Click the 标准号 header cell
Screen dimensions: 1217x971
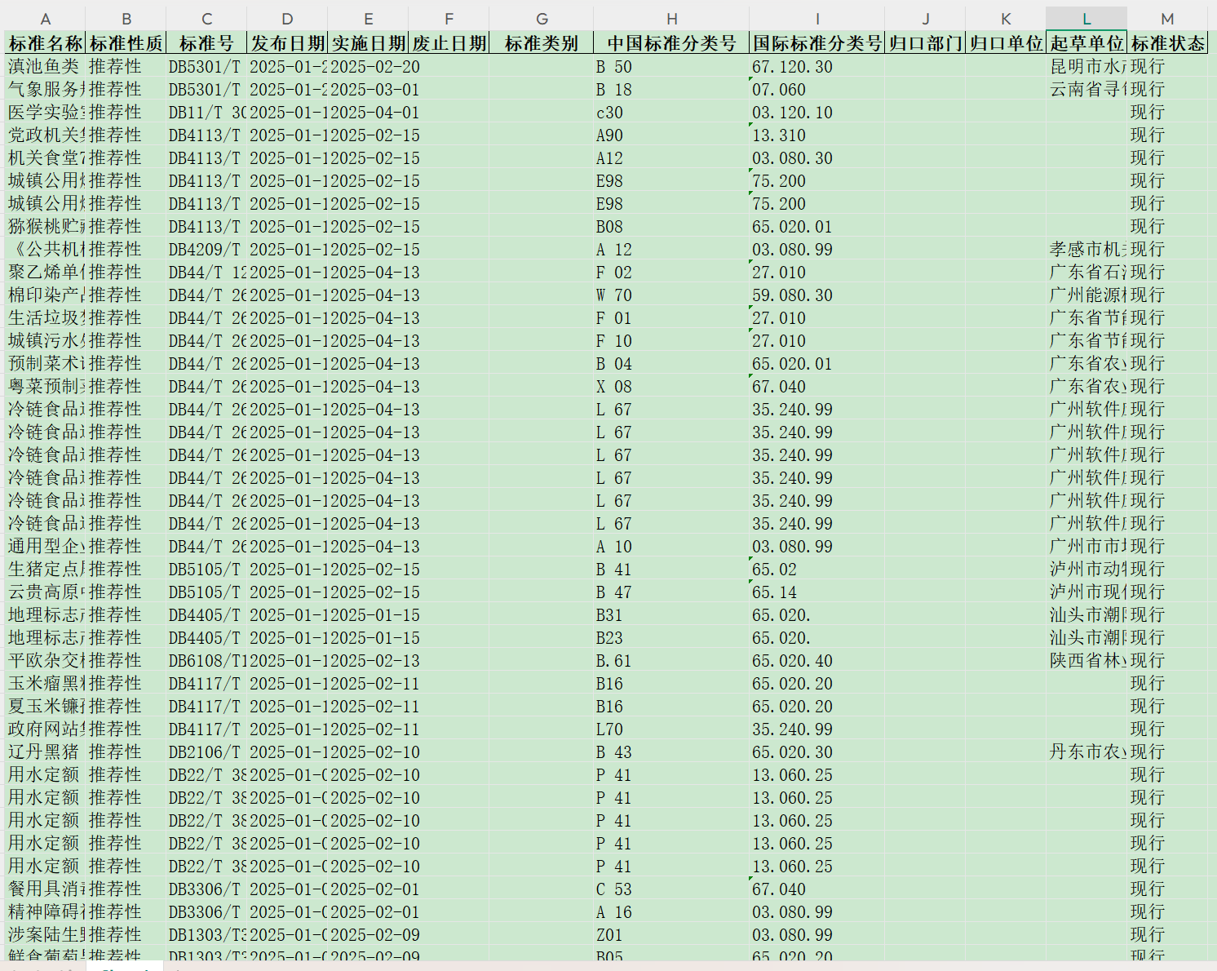pyautogui.click(x=206, y=43)
